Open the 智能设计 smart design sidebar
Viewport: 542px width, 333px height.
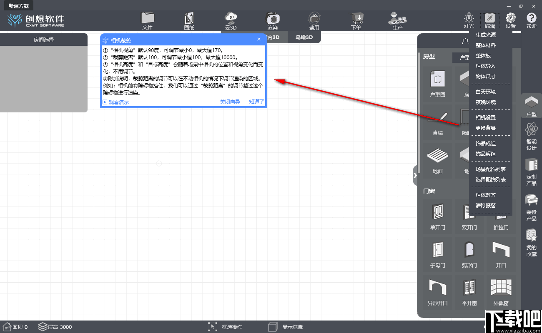click(x=532, y=137)
